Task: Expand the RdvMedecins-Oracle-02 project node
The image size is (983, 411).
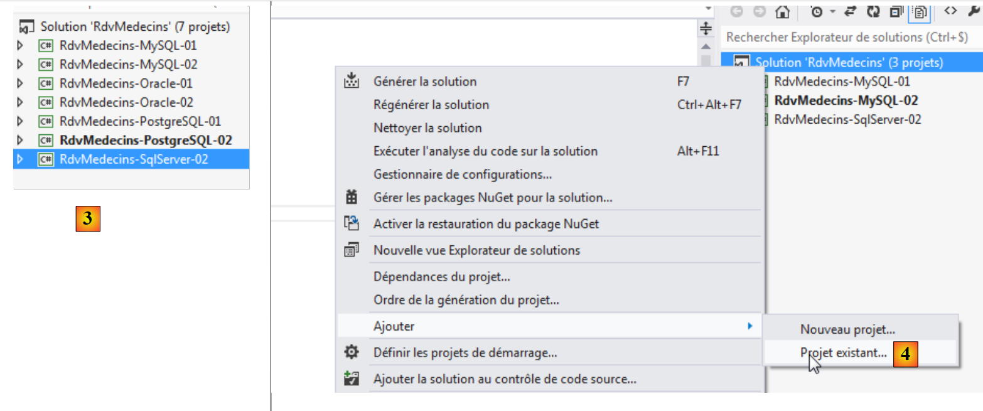Action: pos(19,102)
